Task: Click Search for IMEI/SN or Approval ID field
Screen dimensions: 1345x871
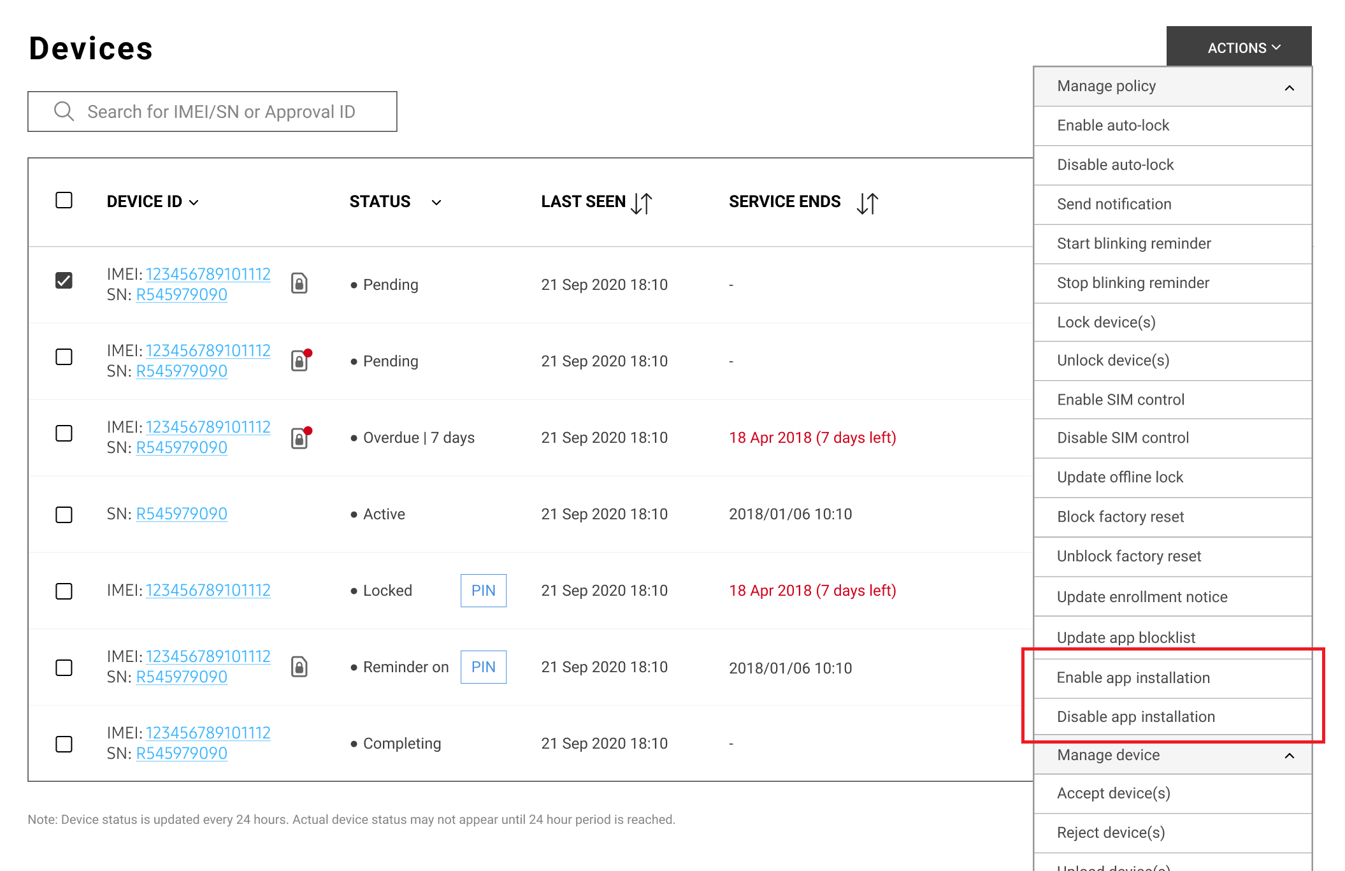Action: click(213, 111)
